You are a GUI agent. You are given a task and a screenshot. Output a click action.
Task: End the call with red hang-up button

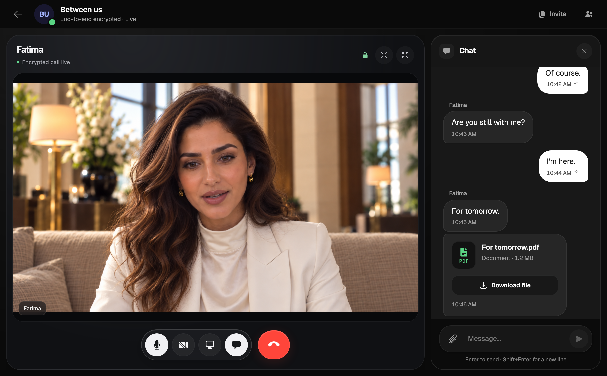274,345
